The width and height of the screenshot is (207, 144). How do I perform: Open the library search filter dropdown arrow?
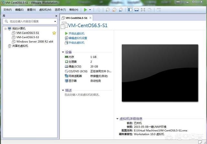pyautogui.click(x=55, y=21)
